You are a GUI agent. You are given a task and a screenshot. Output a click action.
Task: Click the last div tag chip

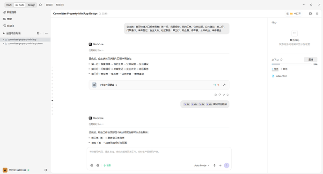point(209,104)
